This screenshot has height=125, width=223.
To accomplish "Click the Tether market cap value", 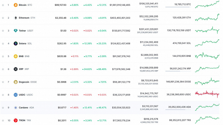I will coord(120,31).
